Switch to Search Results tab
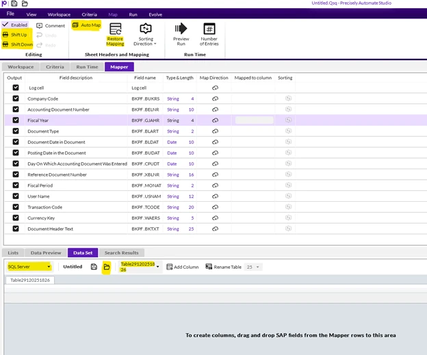Screen dimensions: 427x355 pos(121,252)
